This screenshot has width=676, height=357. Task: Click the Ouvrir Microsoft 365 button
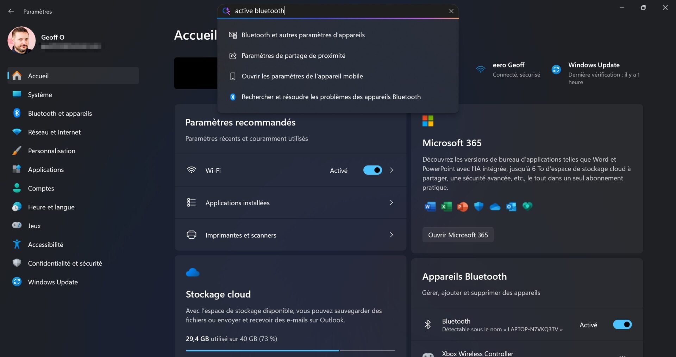pyautogui.click(x=458, y=235)
